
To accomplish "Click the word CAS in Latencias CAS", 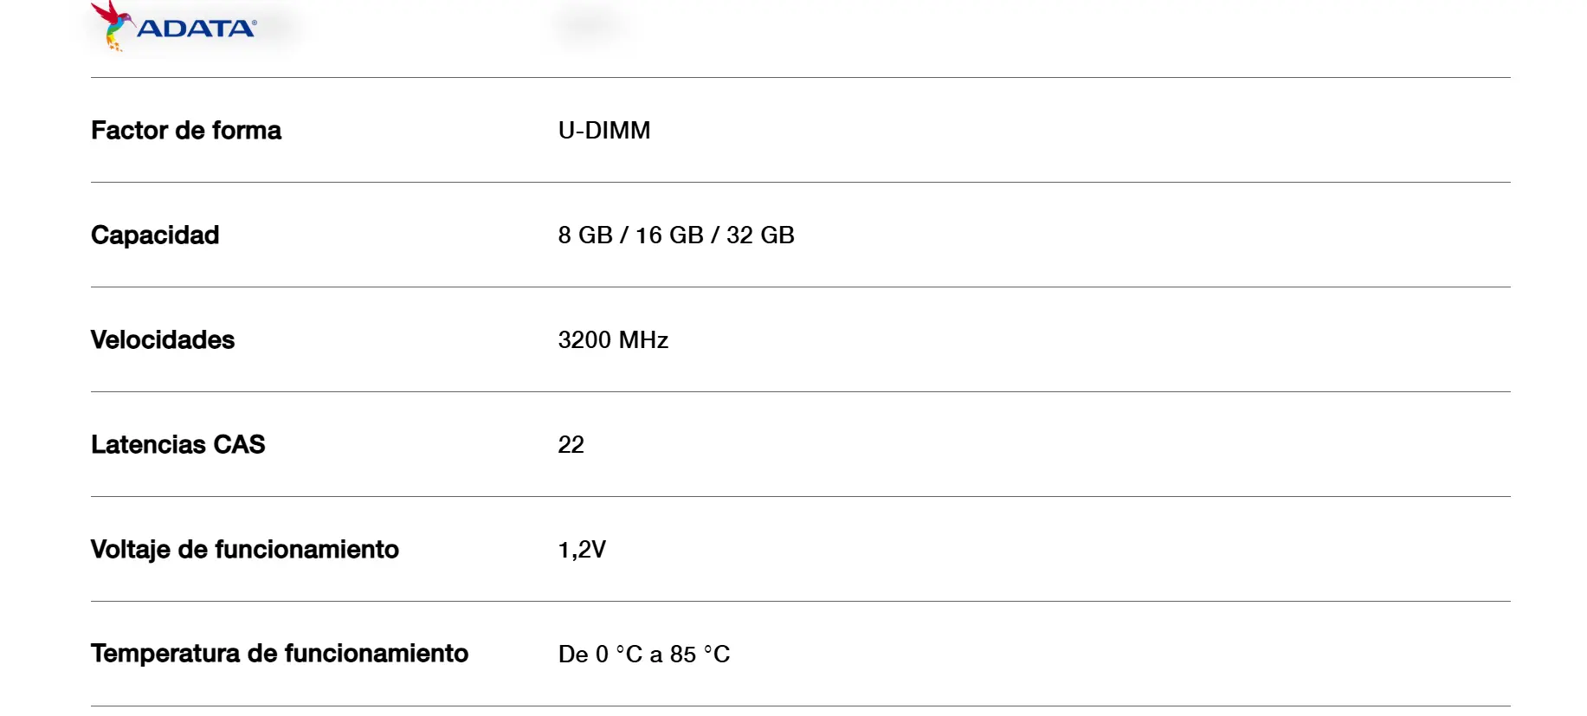I will [x=240, y=444].
